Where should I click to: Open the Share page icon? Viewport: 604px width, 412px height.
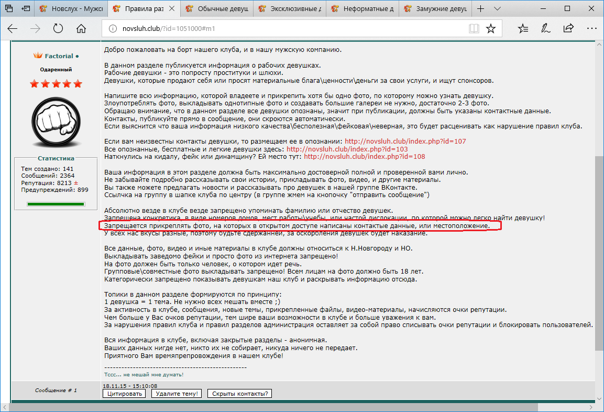[x=568, y=28]
